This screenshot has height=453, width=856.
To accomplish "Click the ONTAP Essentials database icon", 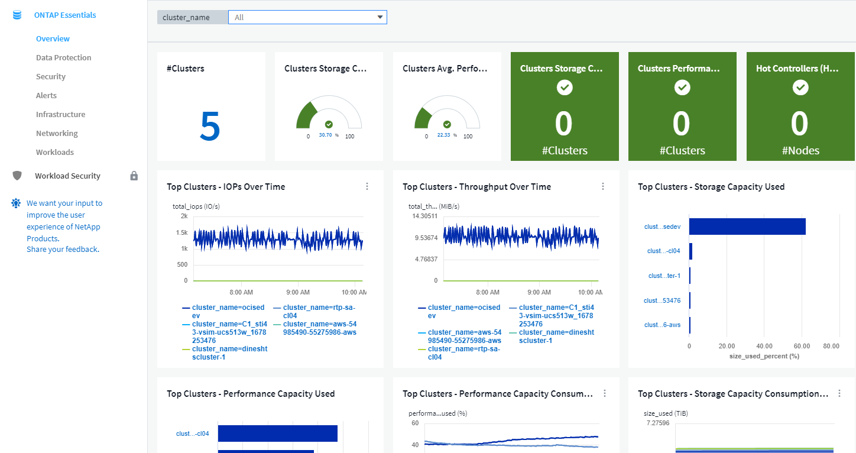I will click(17, 15).
